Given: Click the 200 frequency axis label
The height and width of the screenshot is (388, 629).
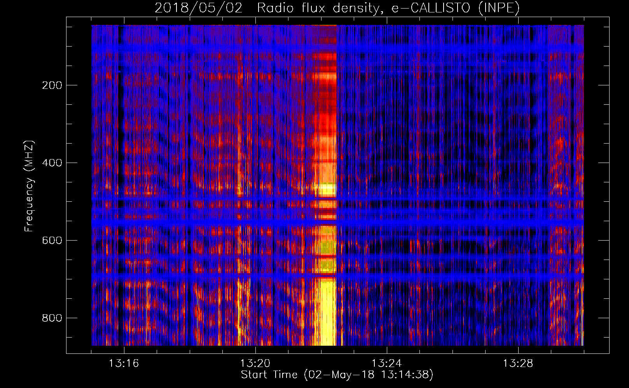Looking at the screenshot, I should (52, 85).
